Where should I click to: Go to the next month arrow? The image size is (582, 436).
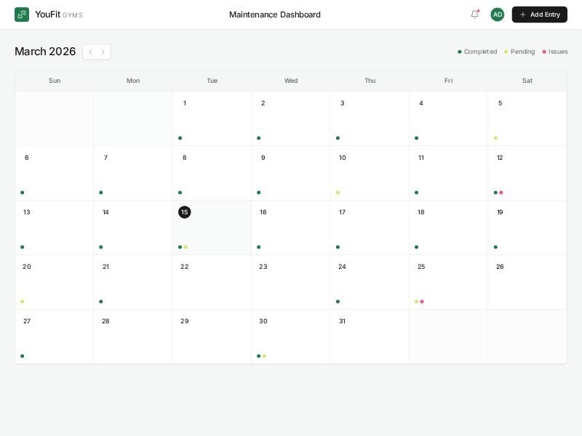[x=103, y=52]
